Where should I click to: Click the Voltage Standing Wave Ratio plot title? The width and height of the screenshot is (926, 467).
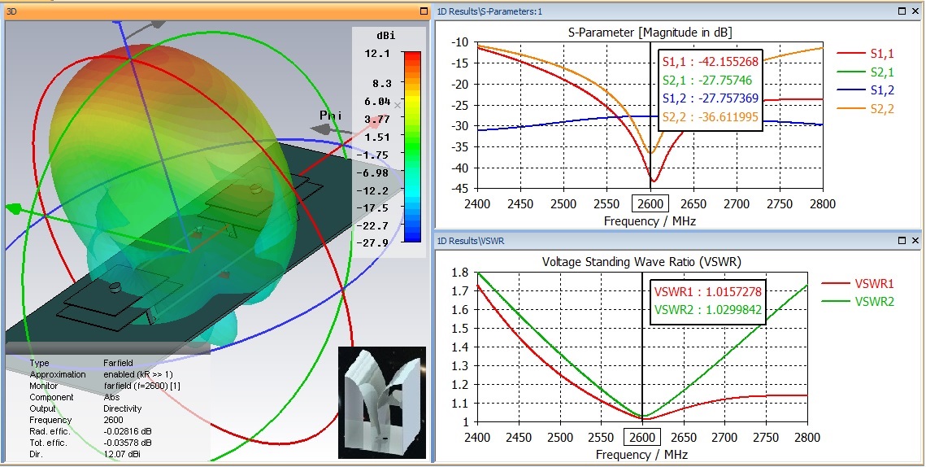(642, 262)
